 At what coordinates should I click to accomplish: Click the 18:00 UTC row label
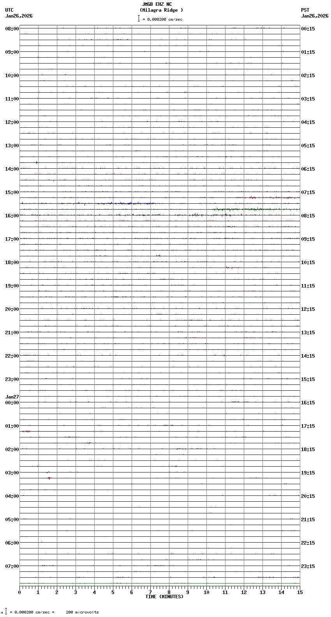tap(12, 263)
